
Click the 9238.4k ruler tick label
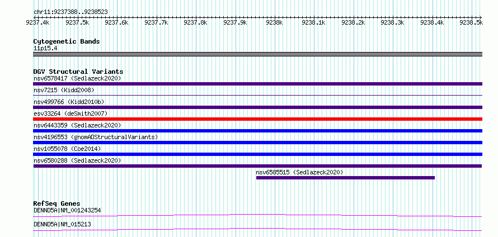tap(431, 22)
